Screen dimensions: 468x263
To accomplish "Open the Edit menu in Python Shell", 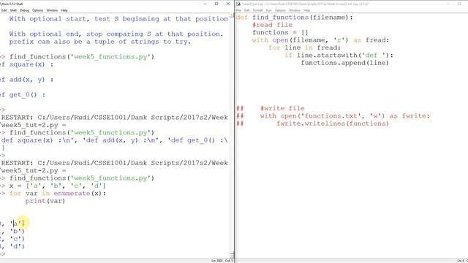I will point(4,10).
